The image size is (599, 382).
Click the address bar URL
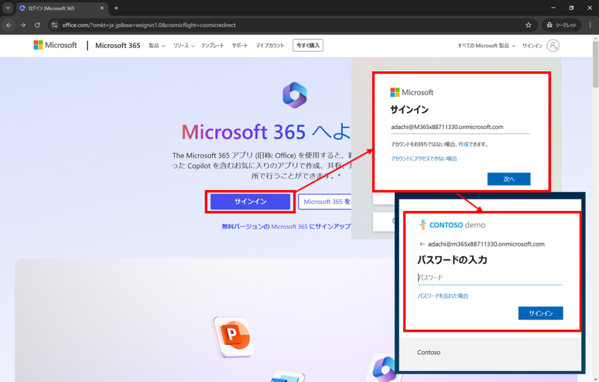pyautogui.click(x=149, y=25)
